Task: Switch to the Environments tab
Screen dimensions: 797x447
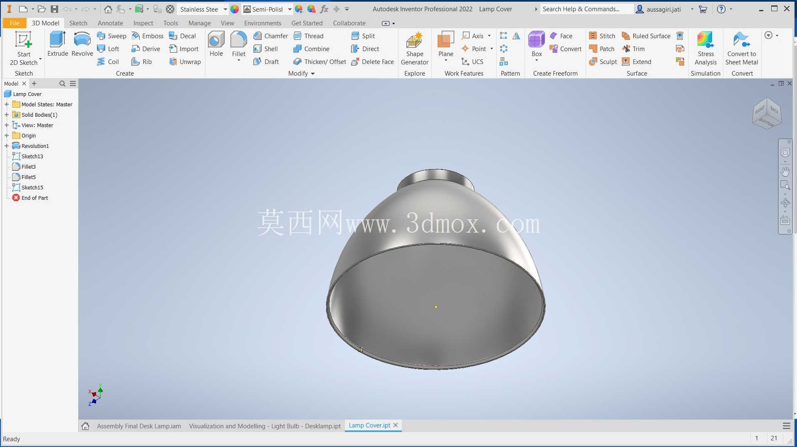Action: click(262, 23)
